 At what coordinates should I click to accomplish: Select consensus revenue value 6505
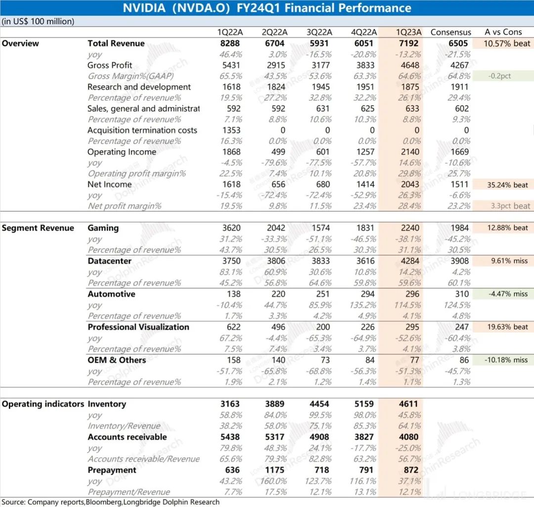458,43
